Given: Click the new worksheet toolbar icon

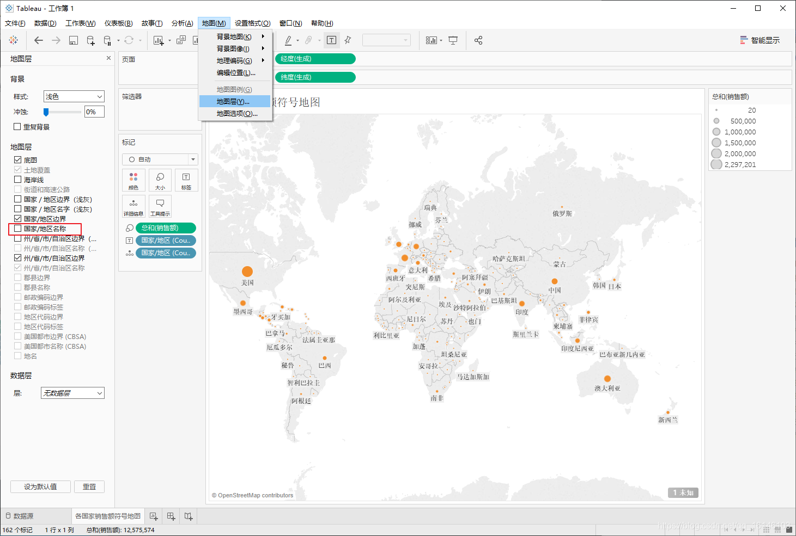Looking at the screenshot, I should tap(159, 40).
